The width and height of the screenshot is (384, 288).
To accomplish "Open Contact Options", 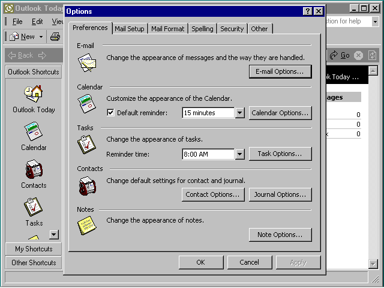I will [x=213, y=194].
